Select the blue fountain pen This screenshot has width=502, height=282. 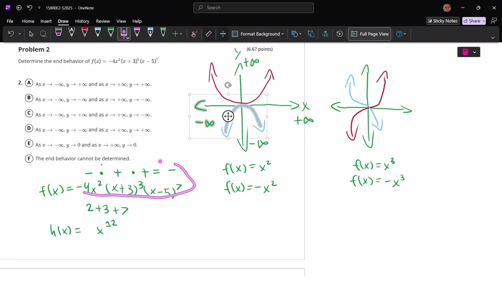[150, 33]
